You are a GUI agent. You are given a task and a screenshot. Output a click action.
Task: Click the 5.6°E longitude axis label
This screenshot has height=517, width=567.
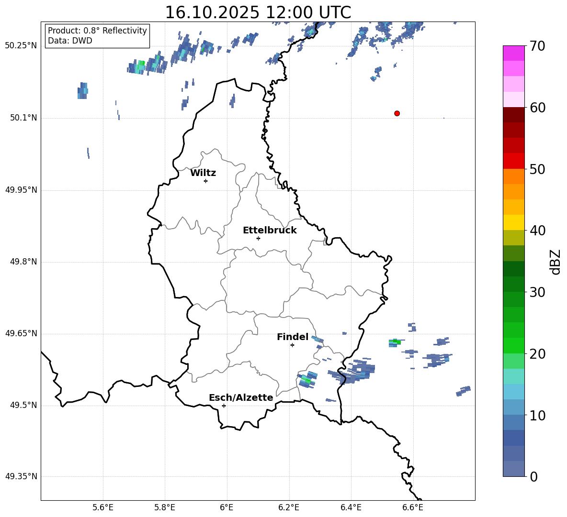(103, 507)
